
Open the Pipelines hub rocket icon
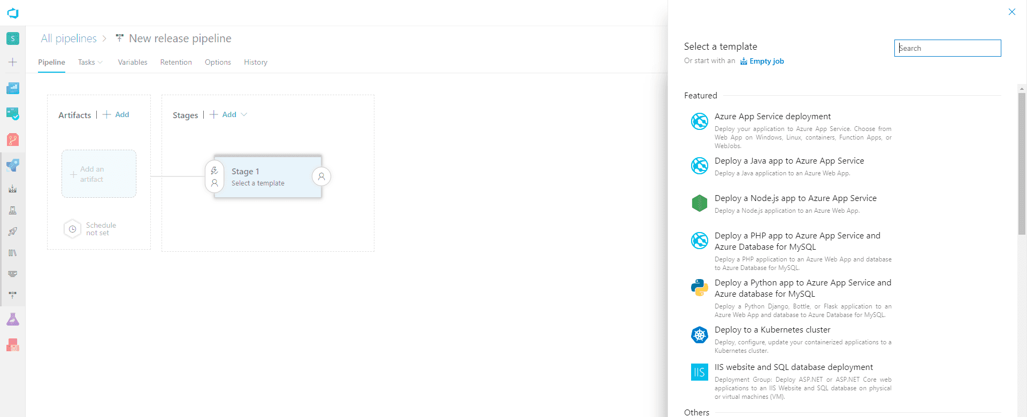click(x=13, y=165)
